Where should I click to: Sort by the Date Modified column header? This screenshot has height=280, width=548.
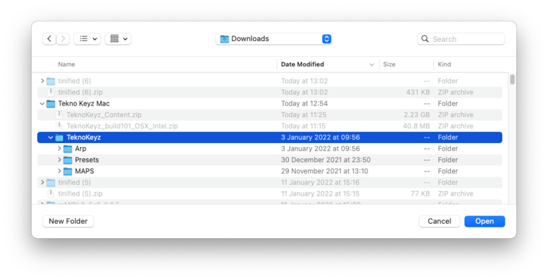coord(302,64)
